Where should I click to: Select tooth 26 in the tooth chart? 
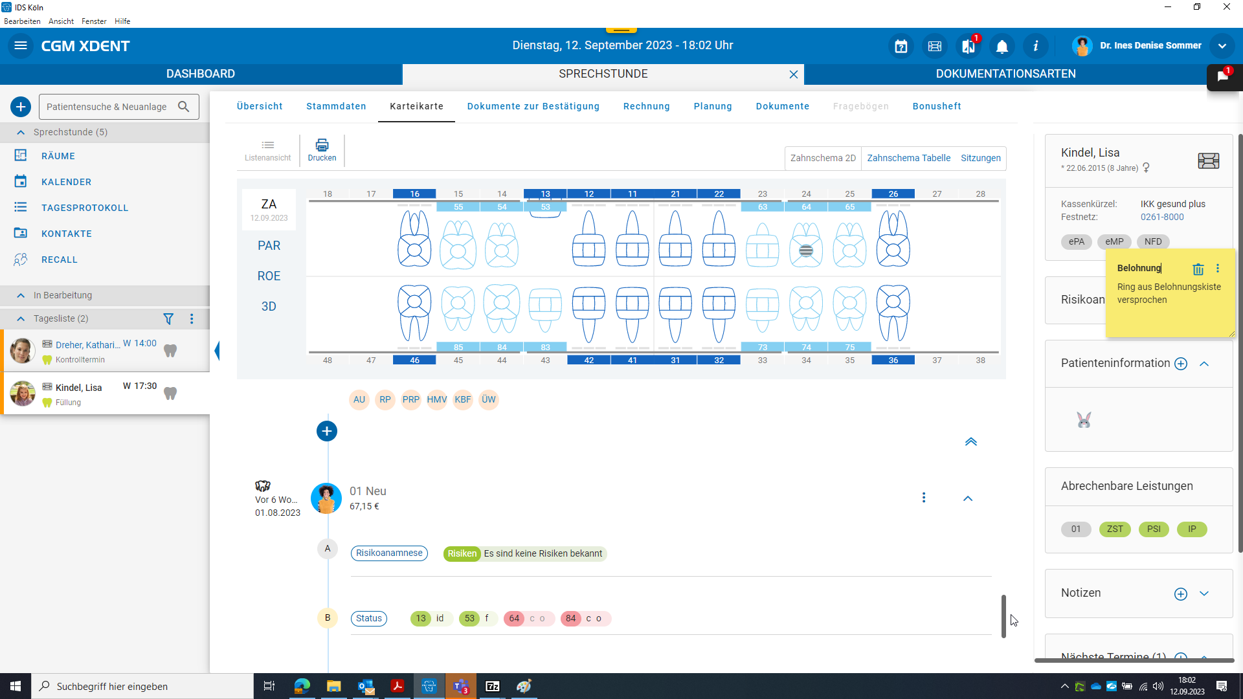[893, 194]
